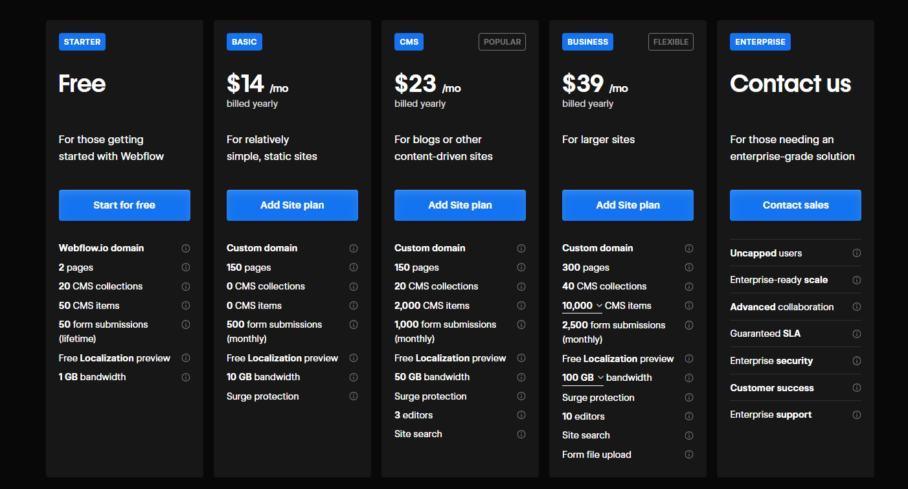Click the info icon beside 1 GB bandwidth

(186, 376)
